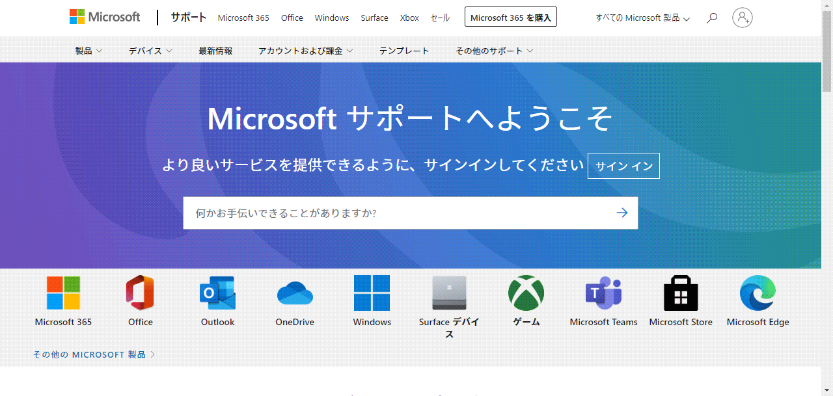Open テンプレート in the sub-navigation

404,51
